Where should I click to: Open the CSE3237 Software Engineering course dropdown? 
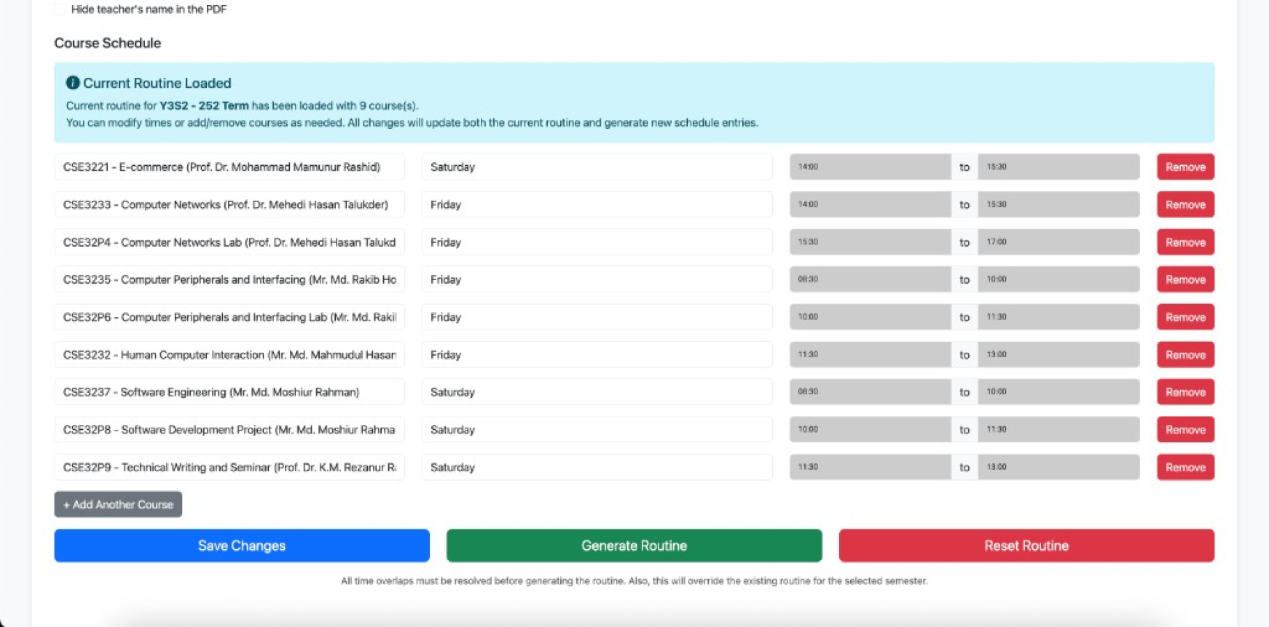[229, 392]
